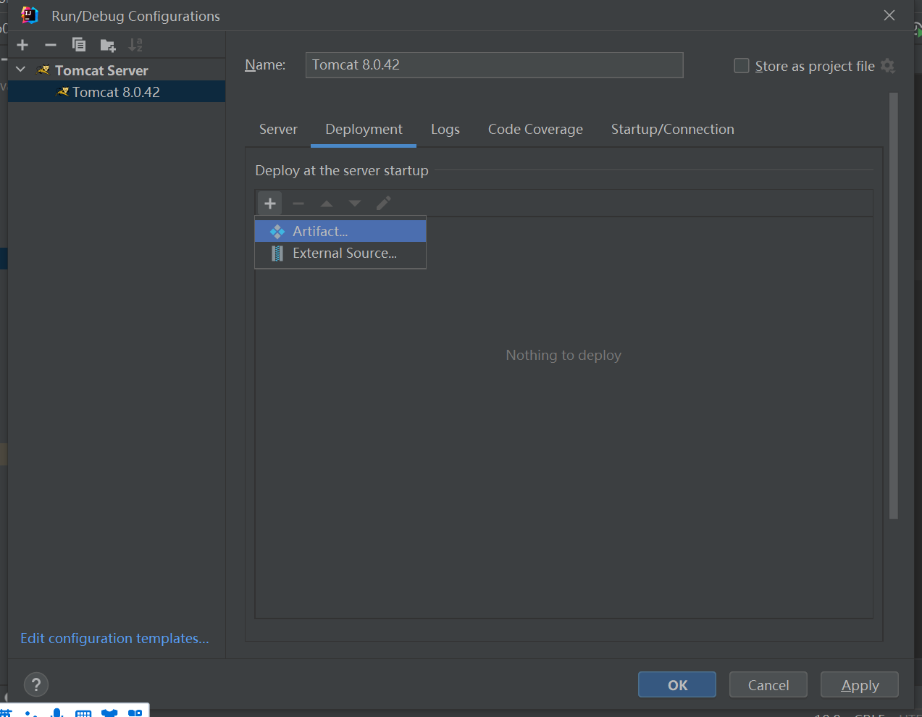Remove selected configuration with minus icon
The height and width of the screenshot is (717, 922).
[x=51, y=45]
